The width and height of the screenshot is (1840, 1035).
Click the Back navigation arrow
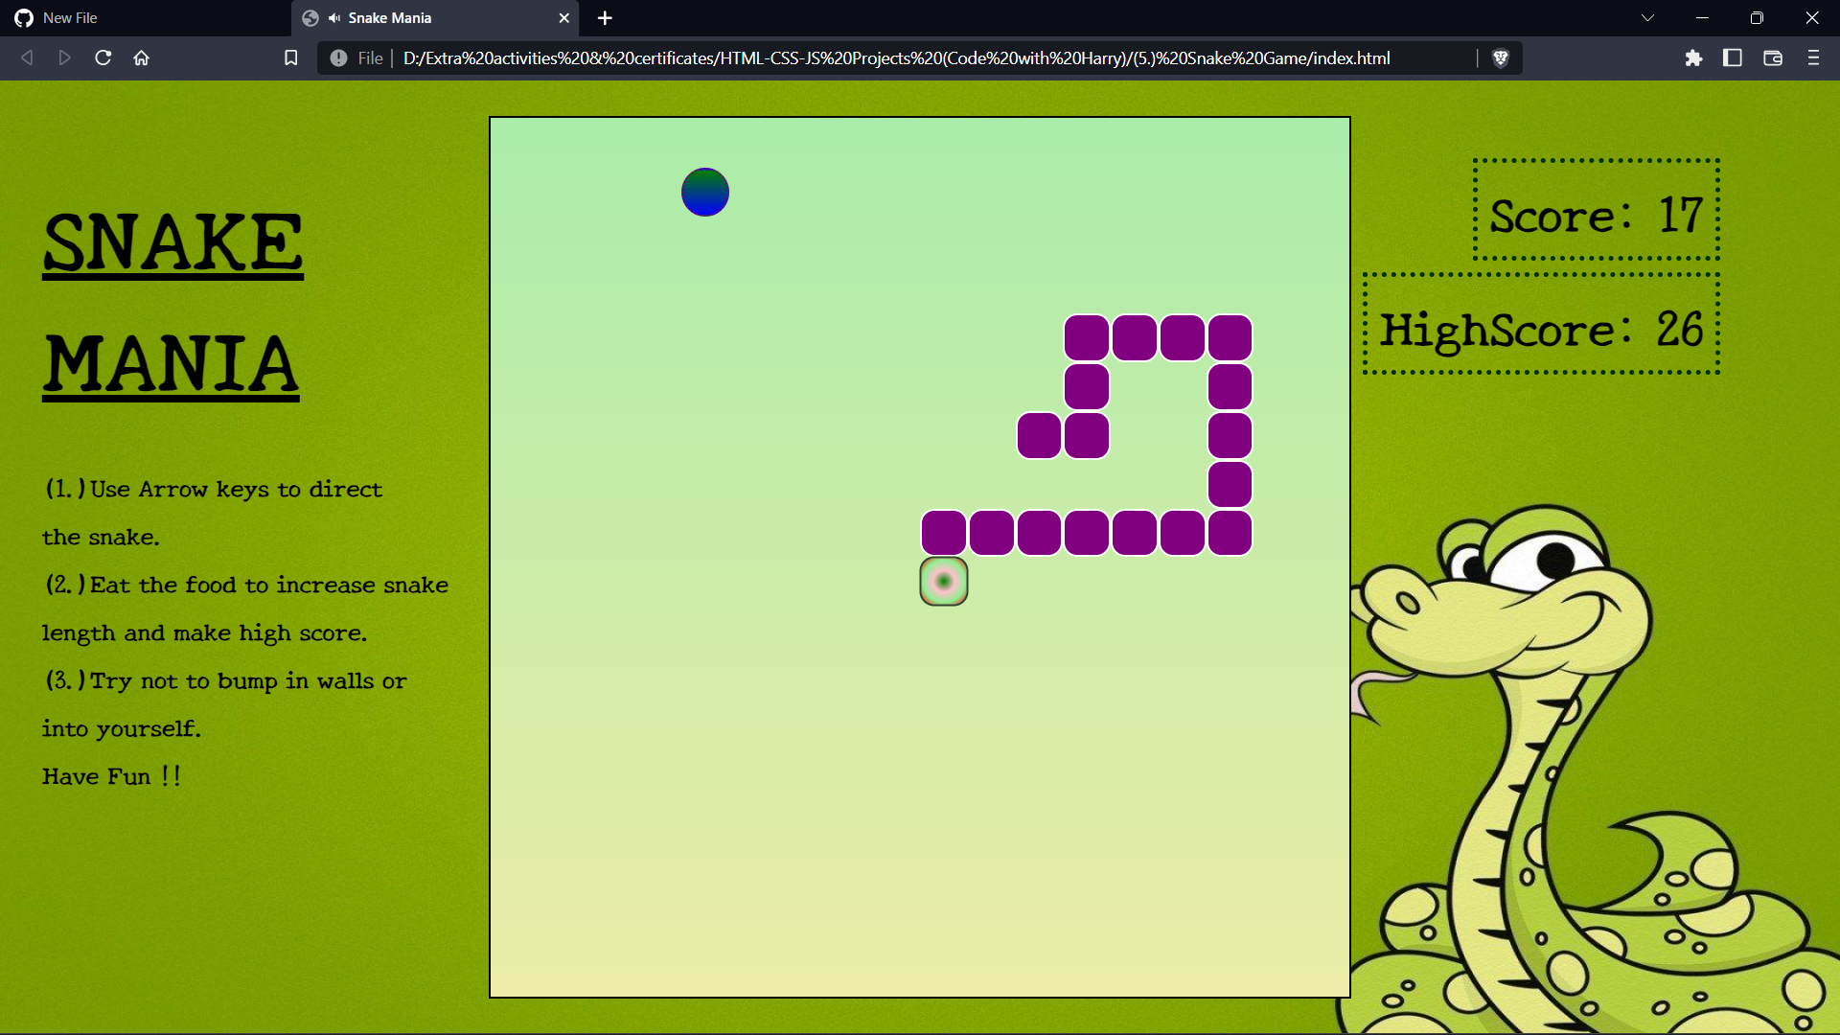pos(26,57)
